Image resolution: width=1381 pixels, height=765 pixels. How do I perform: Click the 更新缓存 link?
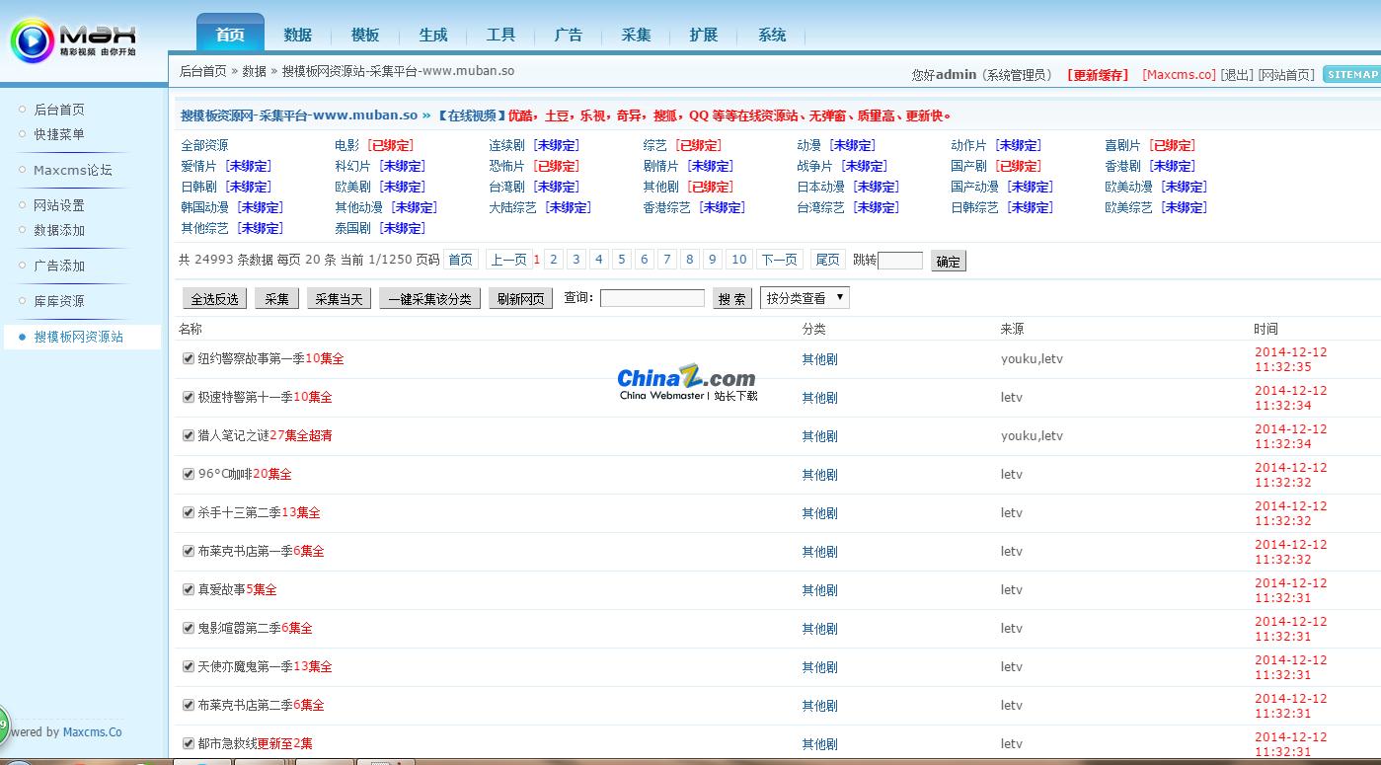1099,75
